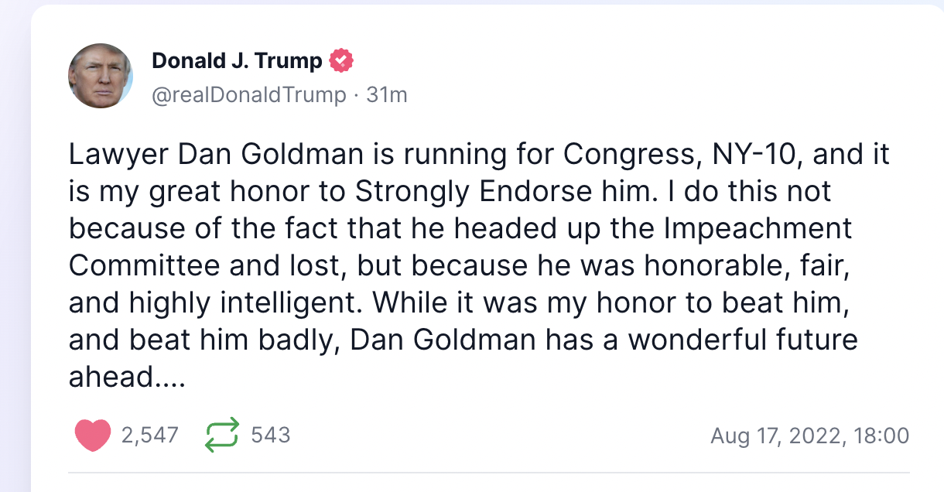Select the tweet body text
The image size is (944, 492).
(464, 263)
